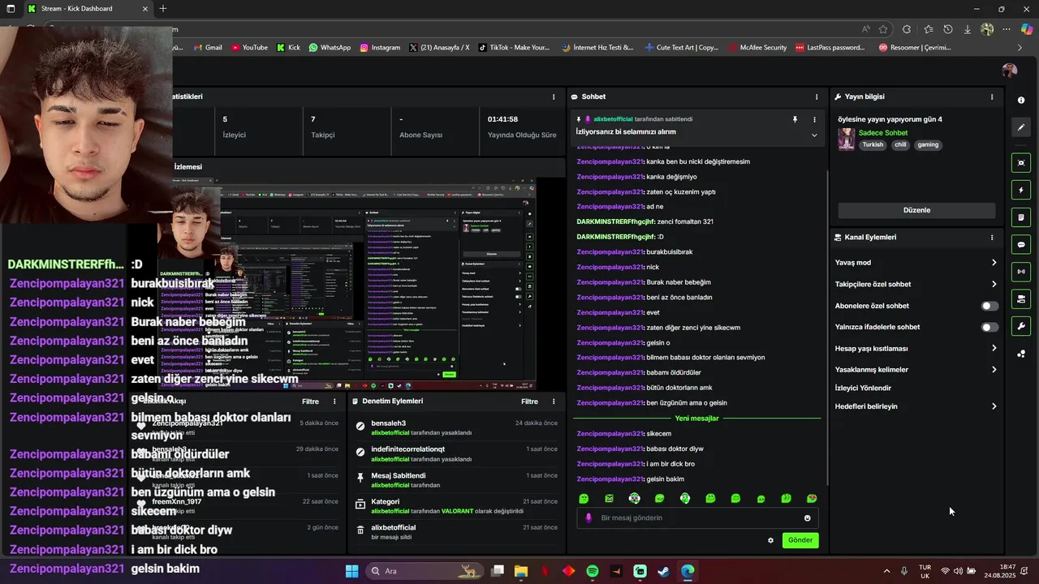The width and height of the screenshot is (1039, 584).
Task: Click the chill tag chip
Action: (900, 145)
